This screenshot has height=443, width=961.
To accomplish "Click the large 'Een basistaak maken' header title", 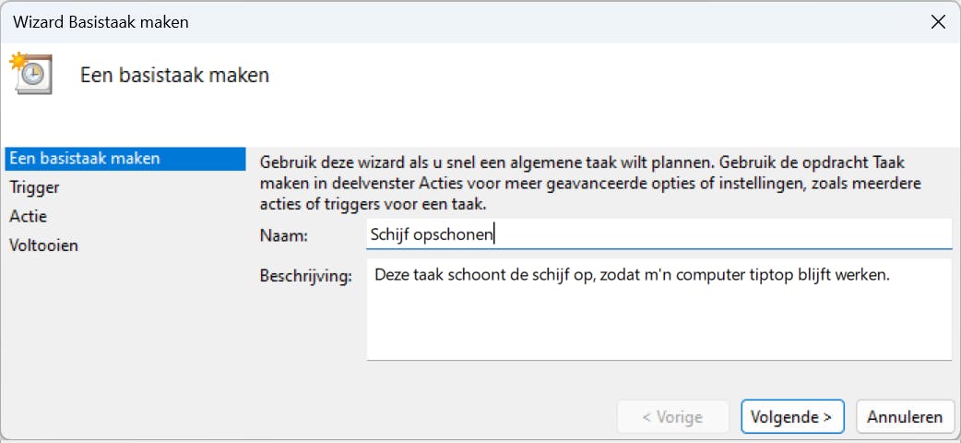I will [175, 75].
